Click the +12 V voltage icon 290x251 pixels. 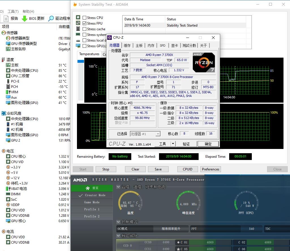point(8,178)
